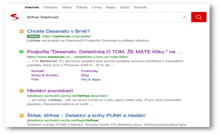Click the detektory-vychodni-cechy.net/tags/litrfree URL
This screenshot has width=220, height=135.
pyautogui.click(x=63, y=120)
